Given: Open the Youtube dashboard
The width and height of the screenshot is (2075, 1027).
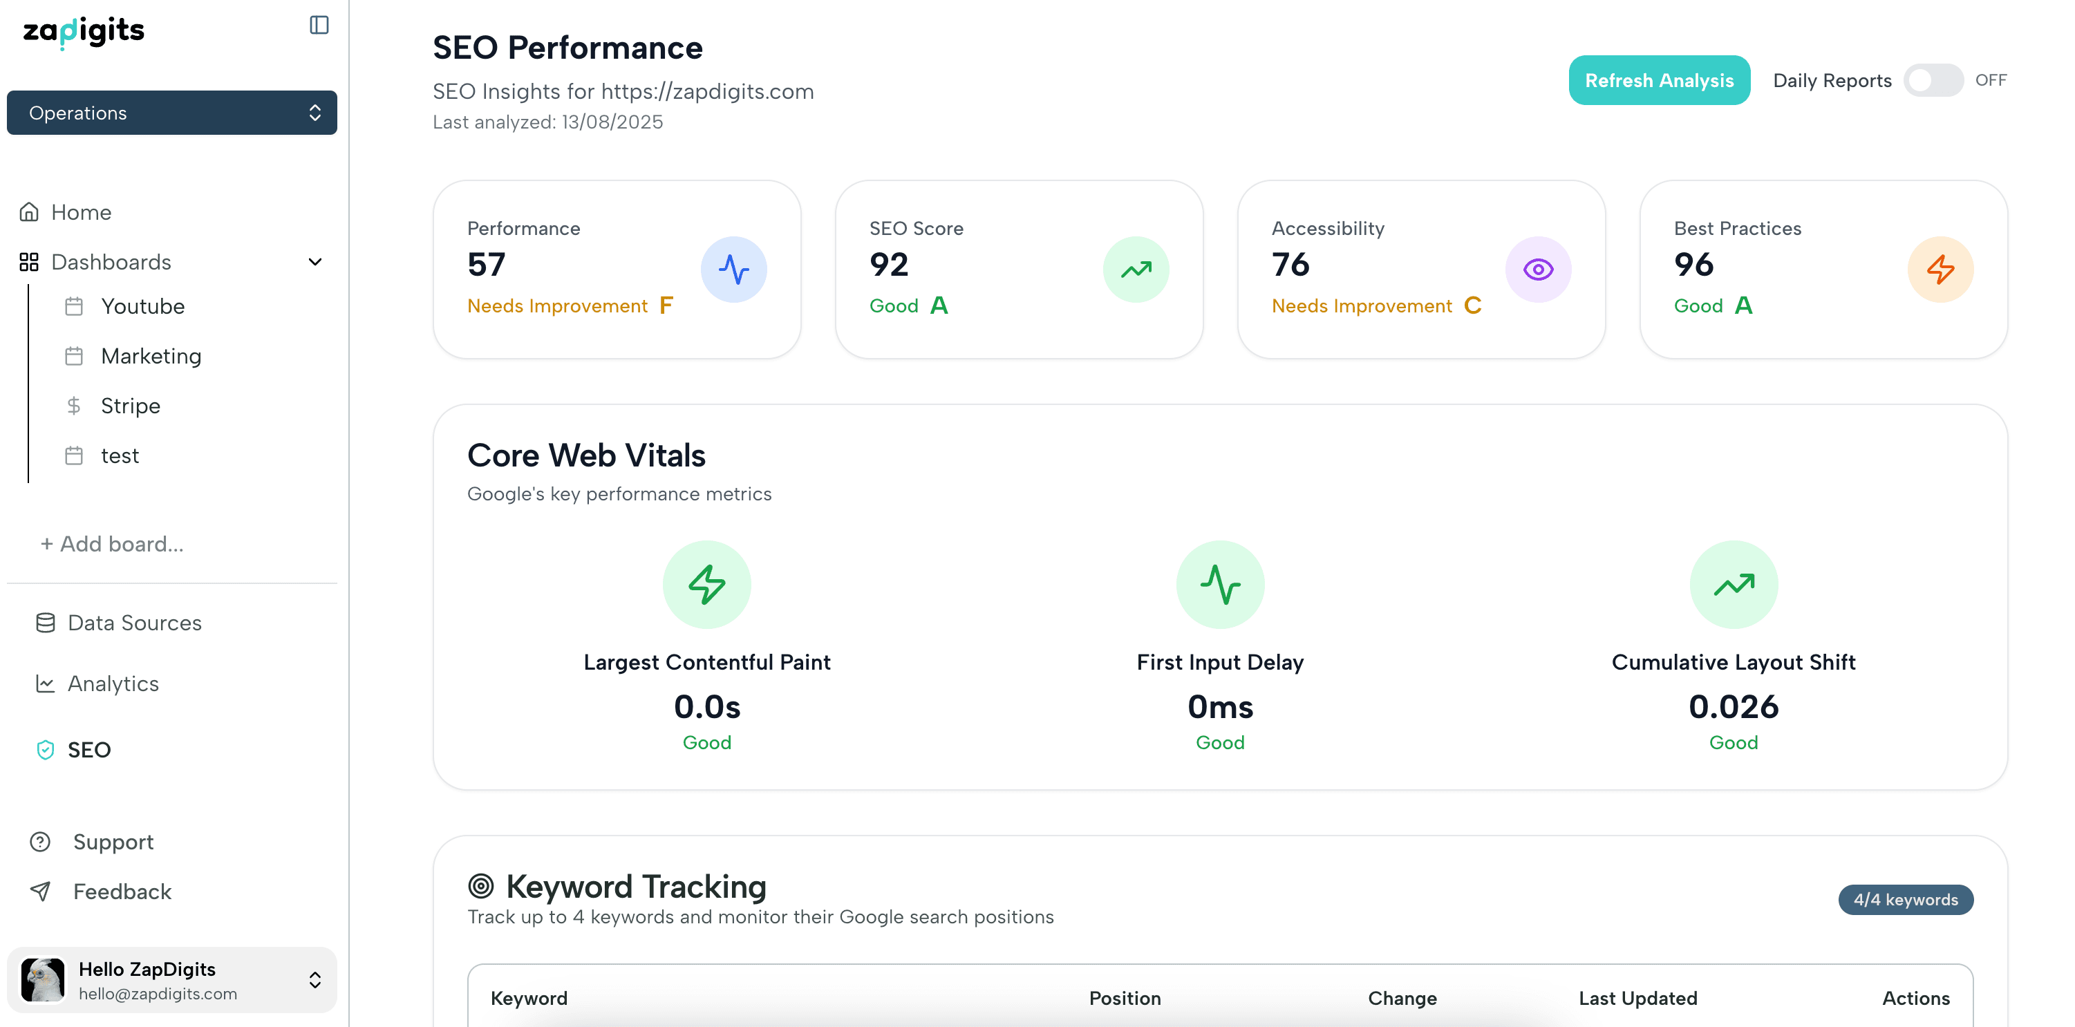Looking at the screenshot, I should (143, 305).
